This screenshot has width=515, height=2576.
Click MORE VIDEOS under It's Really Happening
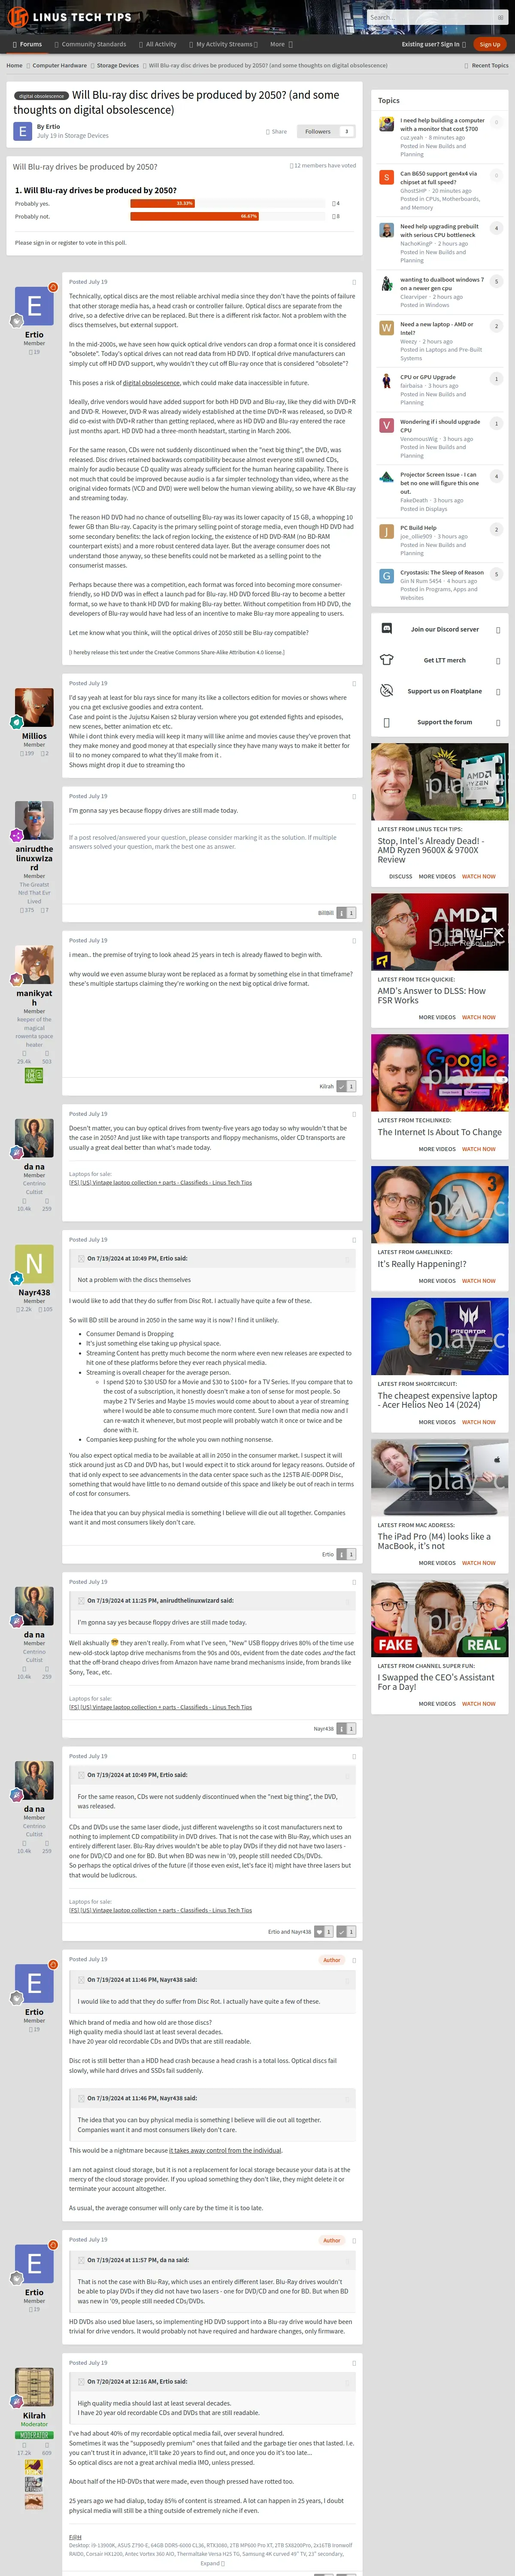(437, 1281)
